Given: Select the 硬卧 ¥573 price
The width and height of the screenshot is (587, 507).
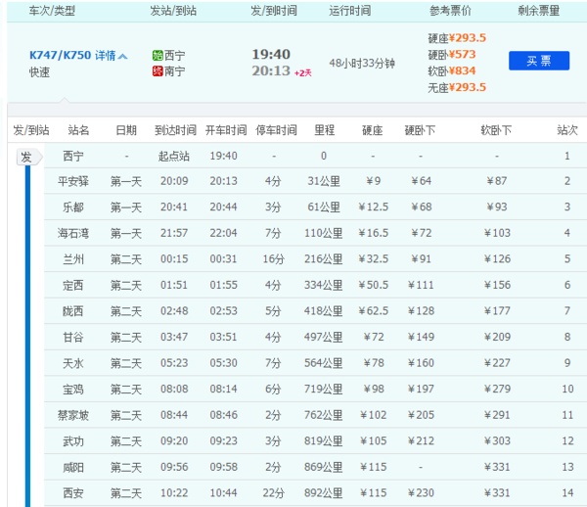Looking at the screenshot, I should click(451, 54).
